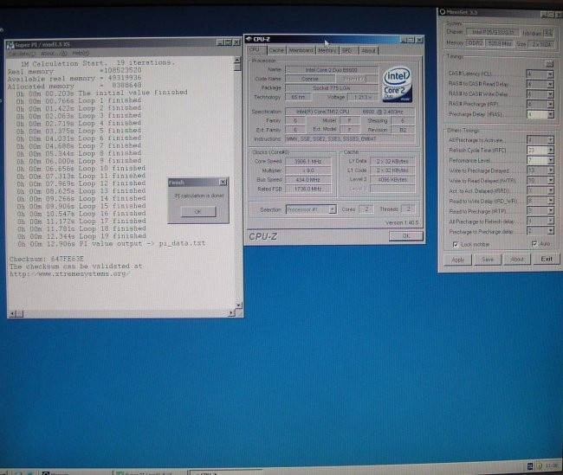The width and height of the screenshot is (563, 475).
Task: Open CAS# Latency (tCL) dropdown
Action: [550, 74]
